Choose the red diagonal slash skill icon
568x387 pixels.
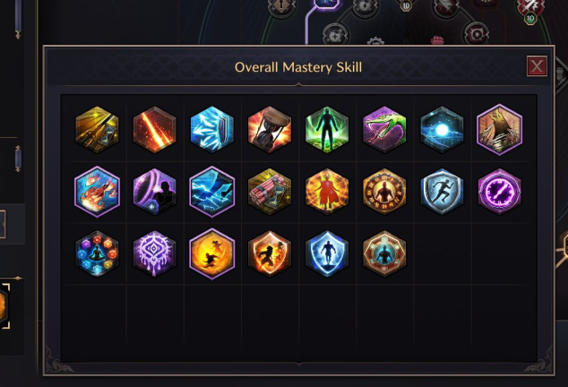pyautogui.click(x=155, y=130)
